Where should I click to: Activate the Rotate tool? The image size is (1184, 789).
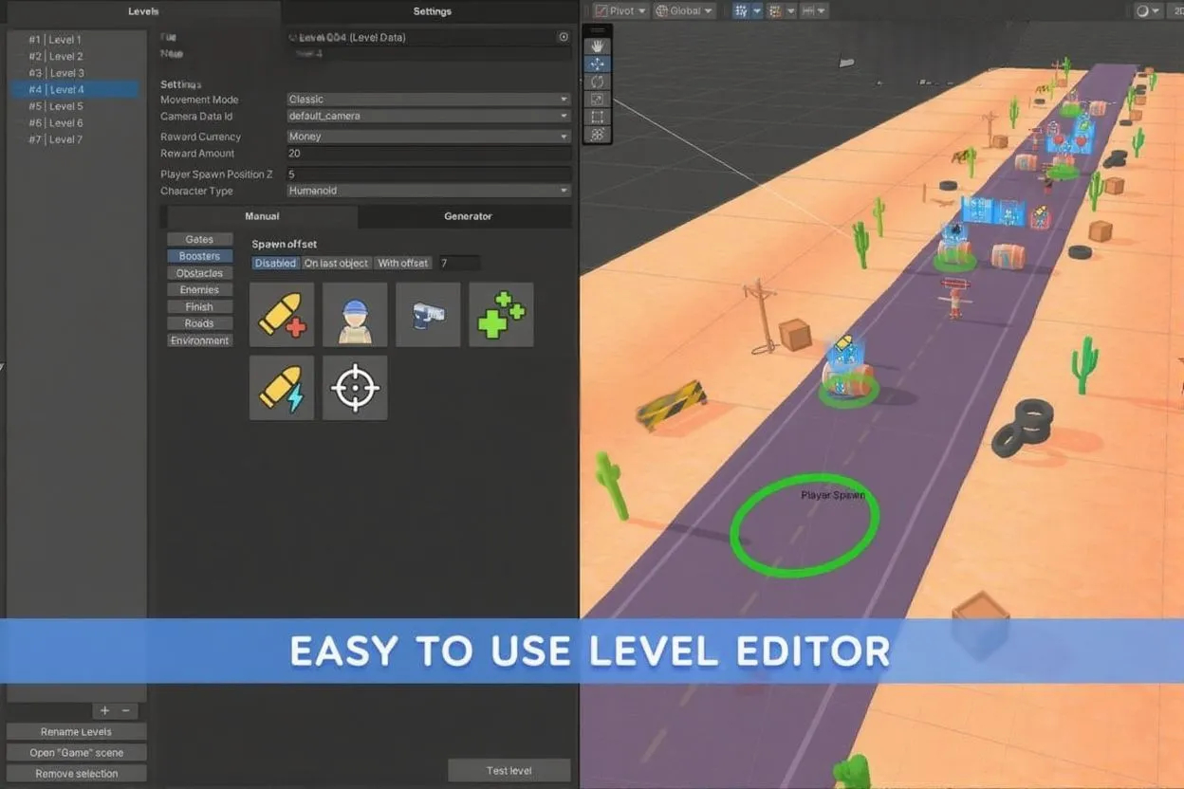(598, 82)
